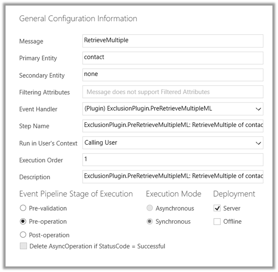
Task: Click the Filtering Attributes text box
Action: tap(173, 92)
